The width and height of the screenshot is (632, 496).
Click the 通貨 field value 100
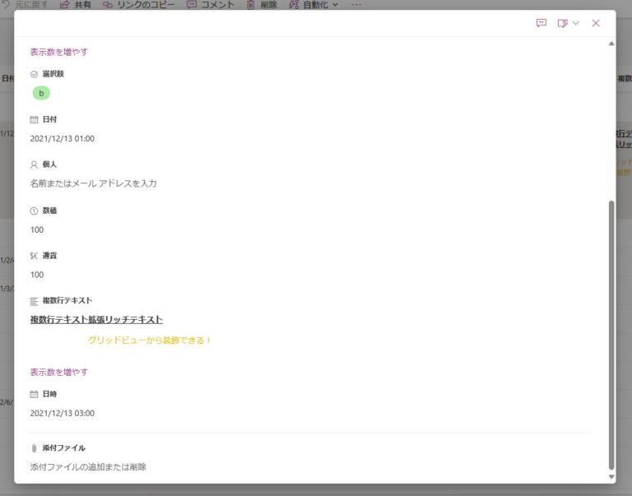coord(37,275)
